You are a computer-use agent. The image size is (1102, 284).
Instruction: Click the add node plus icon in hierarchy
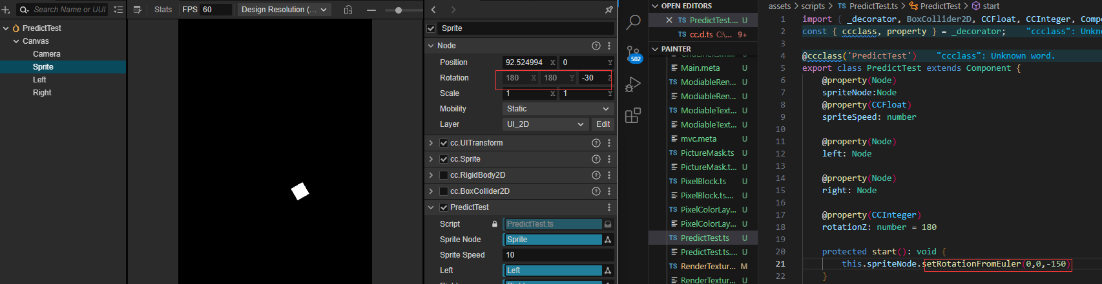(6, 10)
